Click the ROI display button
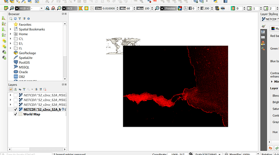Viewport: 279px width, 155px height. 70,8
